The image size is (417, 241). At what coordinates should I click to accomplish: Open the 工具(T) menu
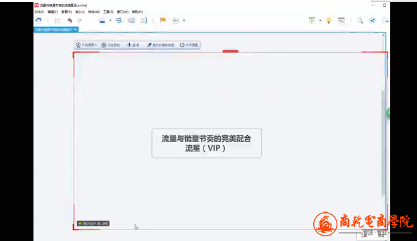click(108, 11)
